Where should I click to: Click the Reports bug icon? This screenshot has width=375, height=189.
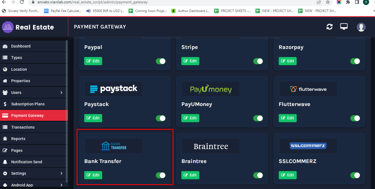pos(5,139)
